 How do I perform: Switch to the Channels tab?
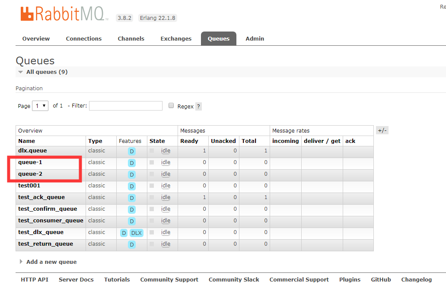click(131, 39)
